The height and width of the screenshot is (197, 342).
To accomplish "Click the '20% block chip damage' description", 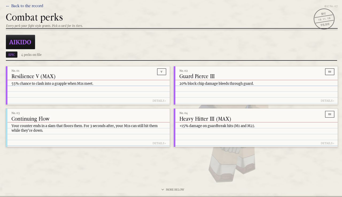I will [216, 84].
